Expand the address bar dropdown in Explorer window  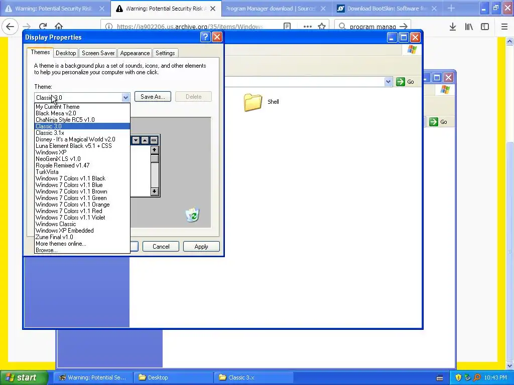click(388, 82)
